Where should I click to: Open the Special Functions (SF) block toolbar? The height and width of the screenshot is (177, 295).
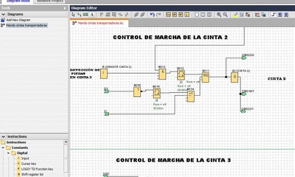181,15
